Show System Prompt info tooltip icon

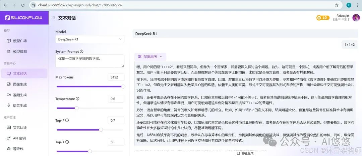[x=81, y=51]
